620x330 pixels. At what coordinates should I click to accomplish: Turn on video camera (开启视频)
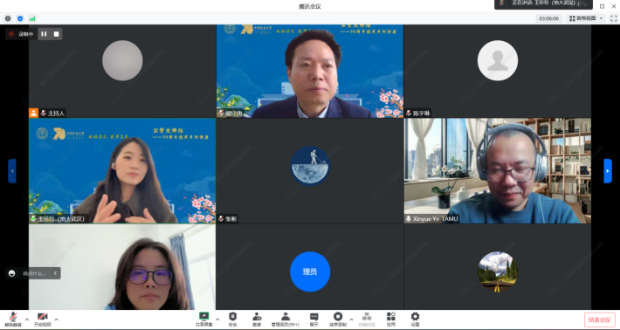click(x=42, y=319)
